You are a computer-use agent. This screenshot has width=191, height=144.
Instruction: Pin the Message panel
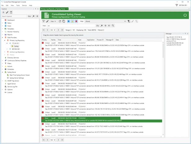pyautogui.click(x=185, y=34)
